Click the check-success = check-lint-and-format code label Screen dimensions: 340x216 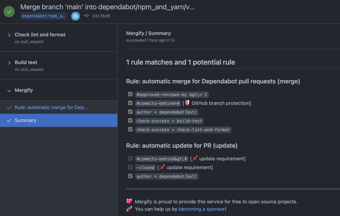pyautogui.click(x=183, y=130)
